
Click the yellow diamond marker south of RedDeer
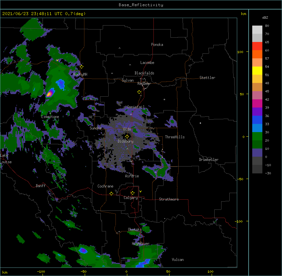click(x=139, y=92)
